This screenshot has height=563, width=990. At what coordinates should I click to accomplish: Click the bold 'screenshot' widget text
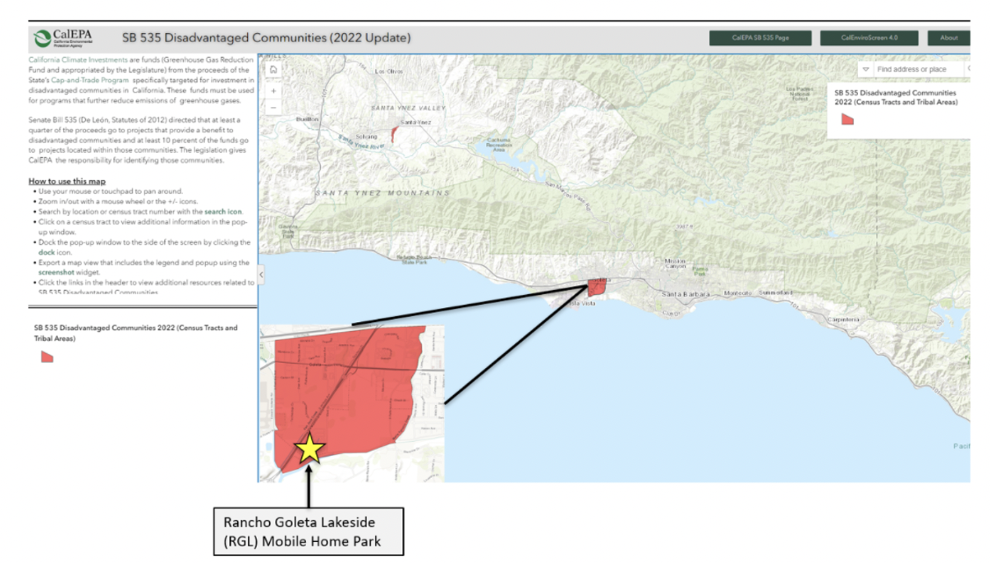pyautogui.click(x=56, y=273)
